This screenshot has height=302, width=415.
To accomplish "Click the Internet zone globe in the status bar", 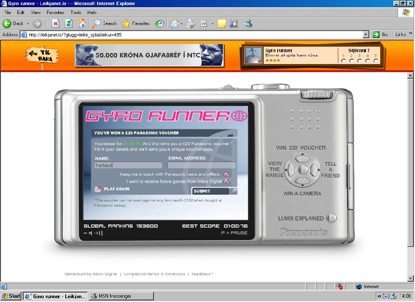I will 359,287.
